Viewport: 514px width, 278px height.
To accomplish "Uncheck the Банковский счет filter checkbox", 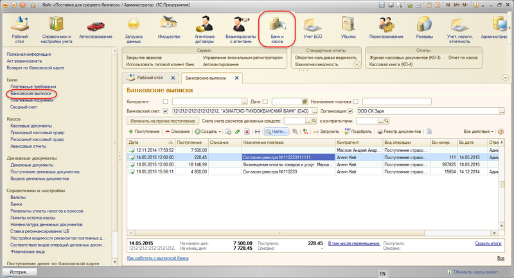I will coord(166,110).
